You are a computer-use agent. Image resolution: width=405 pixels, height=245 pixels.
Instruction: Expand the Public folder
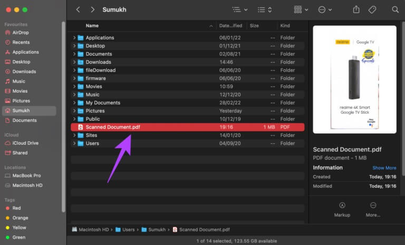(x=74, y=119)
